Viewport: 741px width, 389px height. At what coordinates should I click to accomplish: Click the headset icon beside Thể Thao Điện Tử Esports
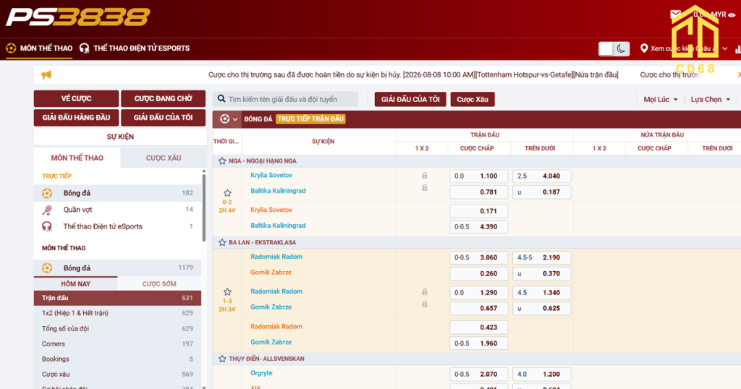tap(84, 48)
